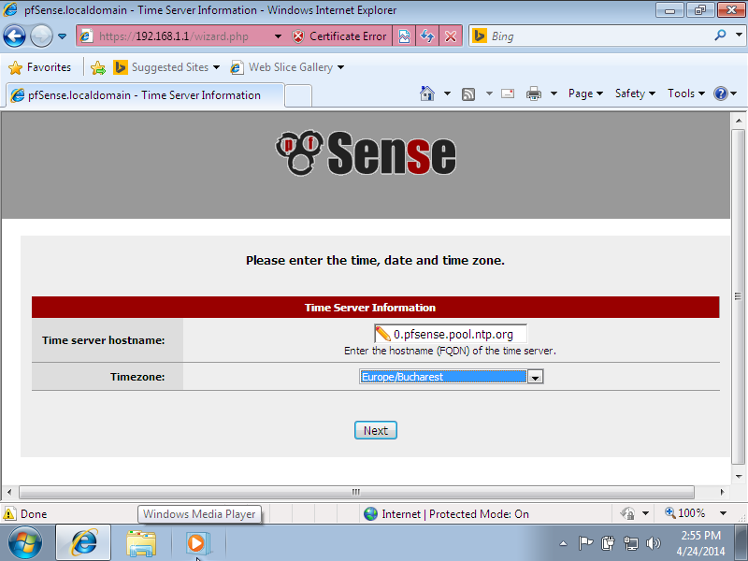Expand the address bar autocomplete dropdown

tap(278, 36)
